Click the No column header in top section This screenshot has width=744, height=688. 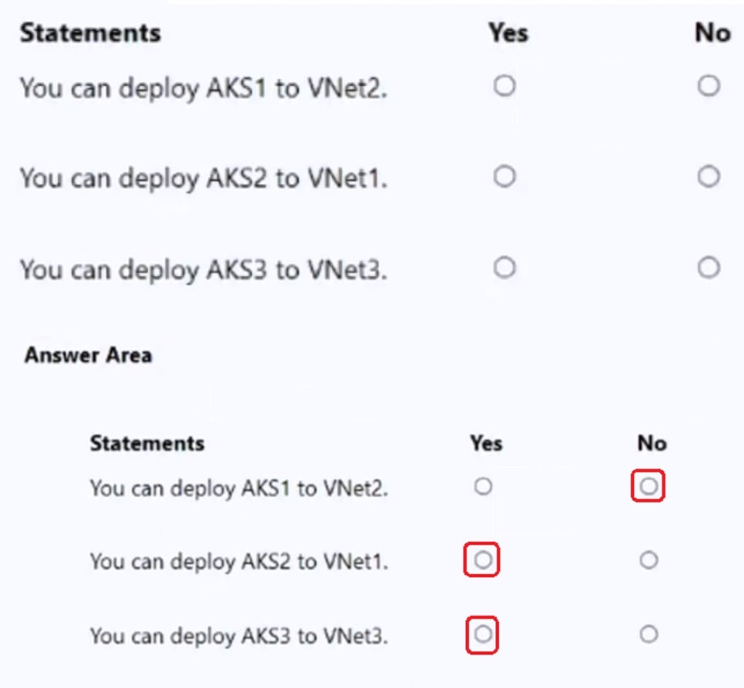coord(711,33)
